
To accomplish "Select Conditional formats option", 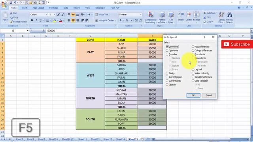I will click(x=193, y=77).
